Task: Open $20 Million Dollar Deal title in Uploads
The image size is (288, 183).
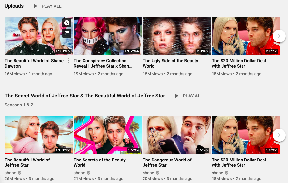Action: click(239, 63)
